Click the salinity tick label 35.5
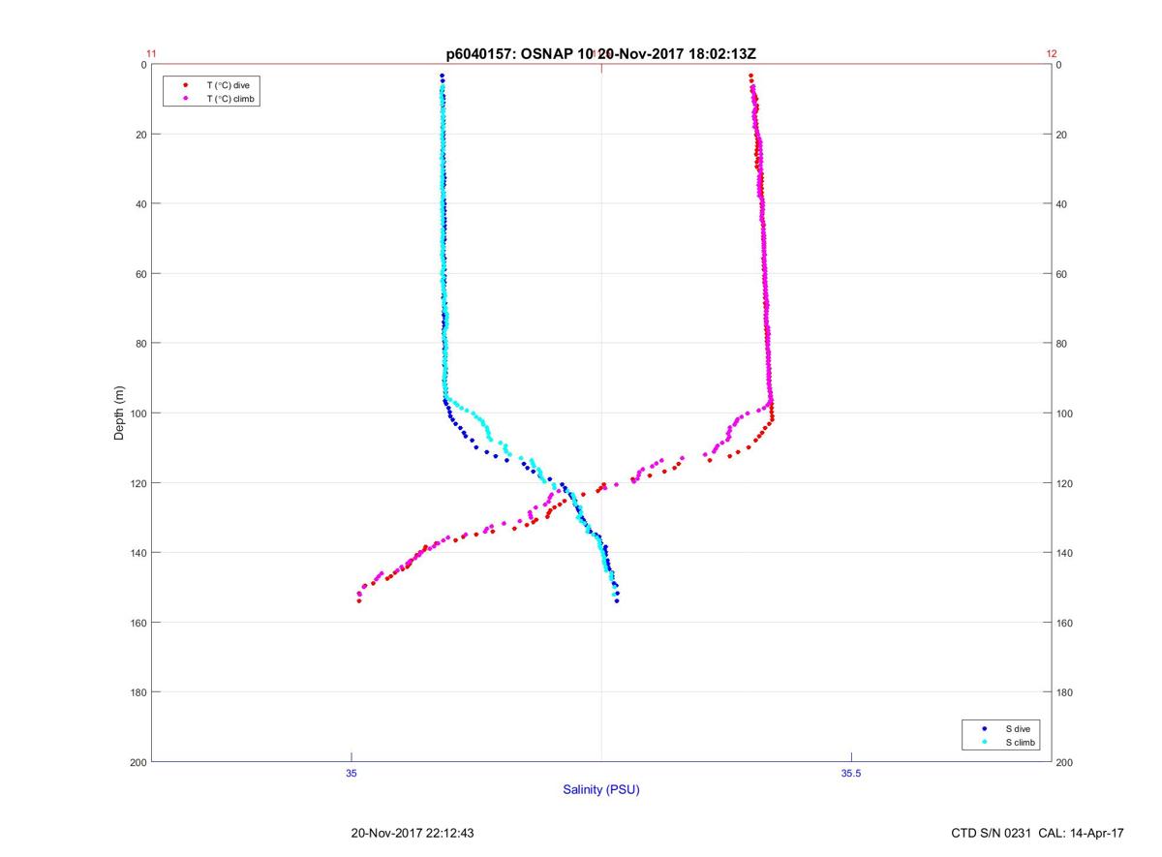This screenshot has height=857, width=1162. pos(850,773)
